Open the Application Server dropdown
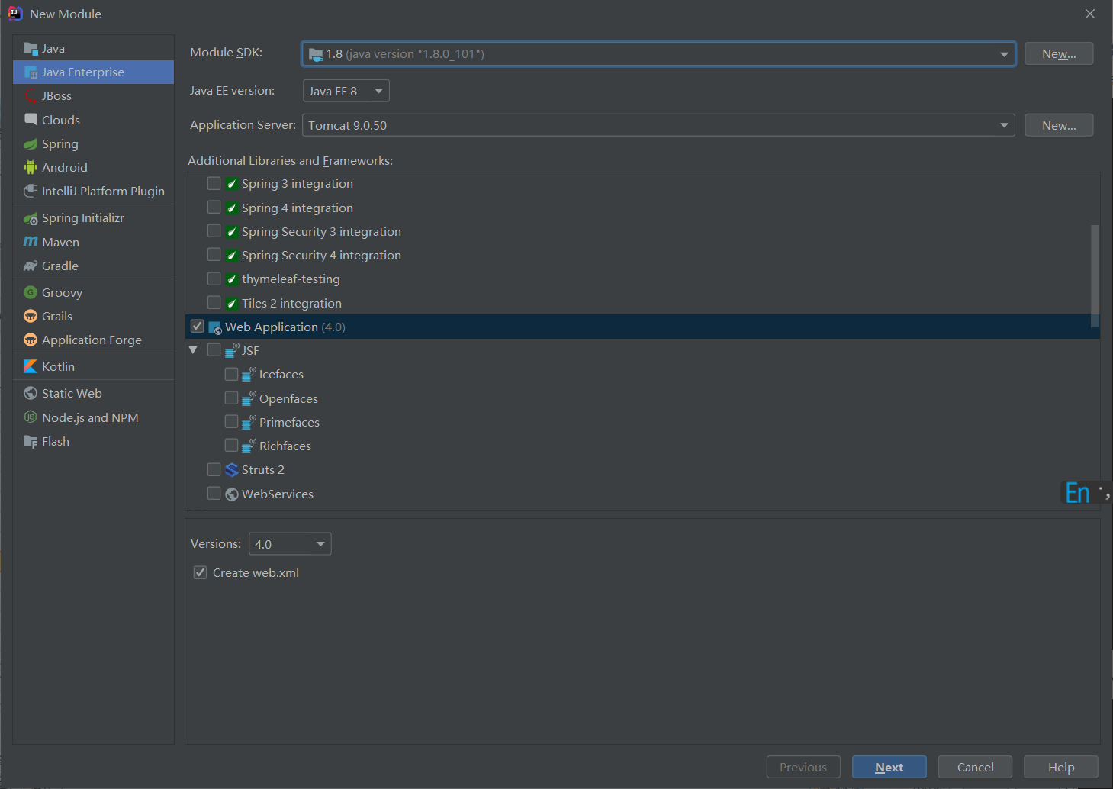Screen dimensions: 1113x789 [658, 125]
